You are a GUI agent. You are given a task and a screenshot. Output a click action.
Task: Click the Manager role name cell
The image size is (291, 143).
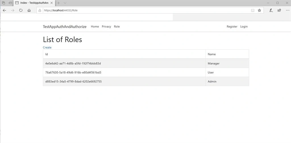tap(227, 64)
